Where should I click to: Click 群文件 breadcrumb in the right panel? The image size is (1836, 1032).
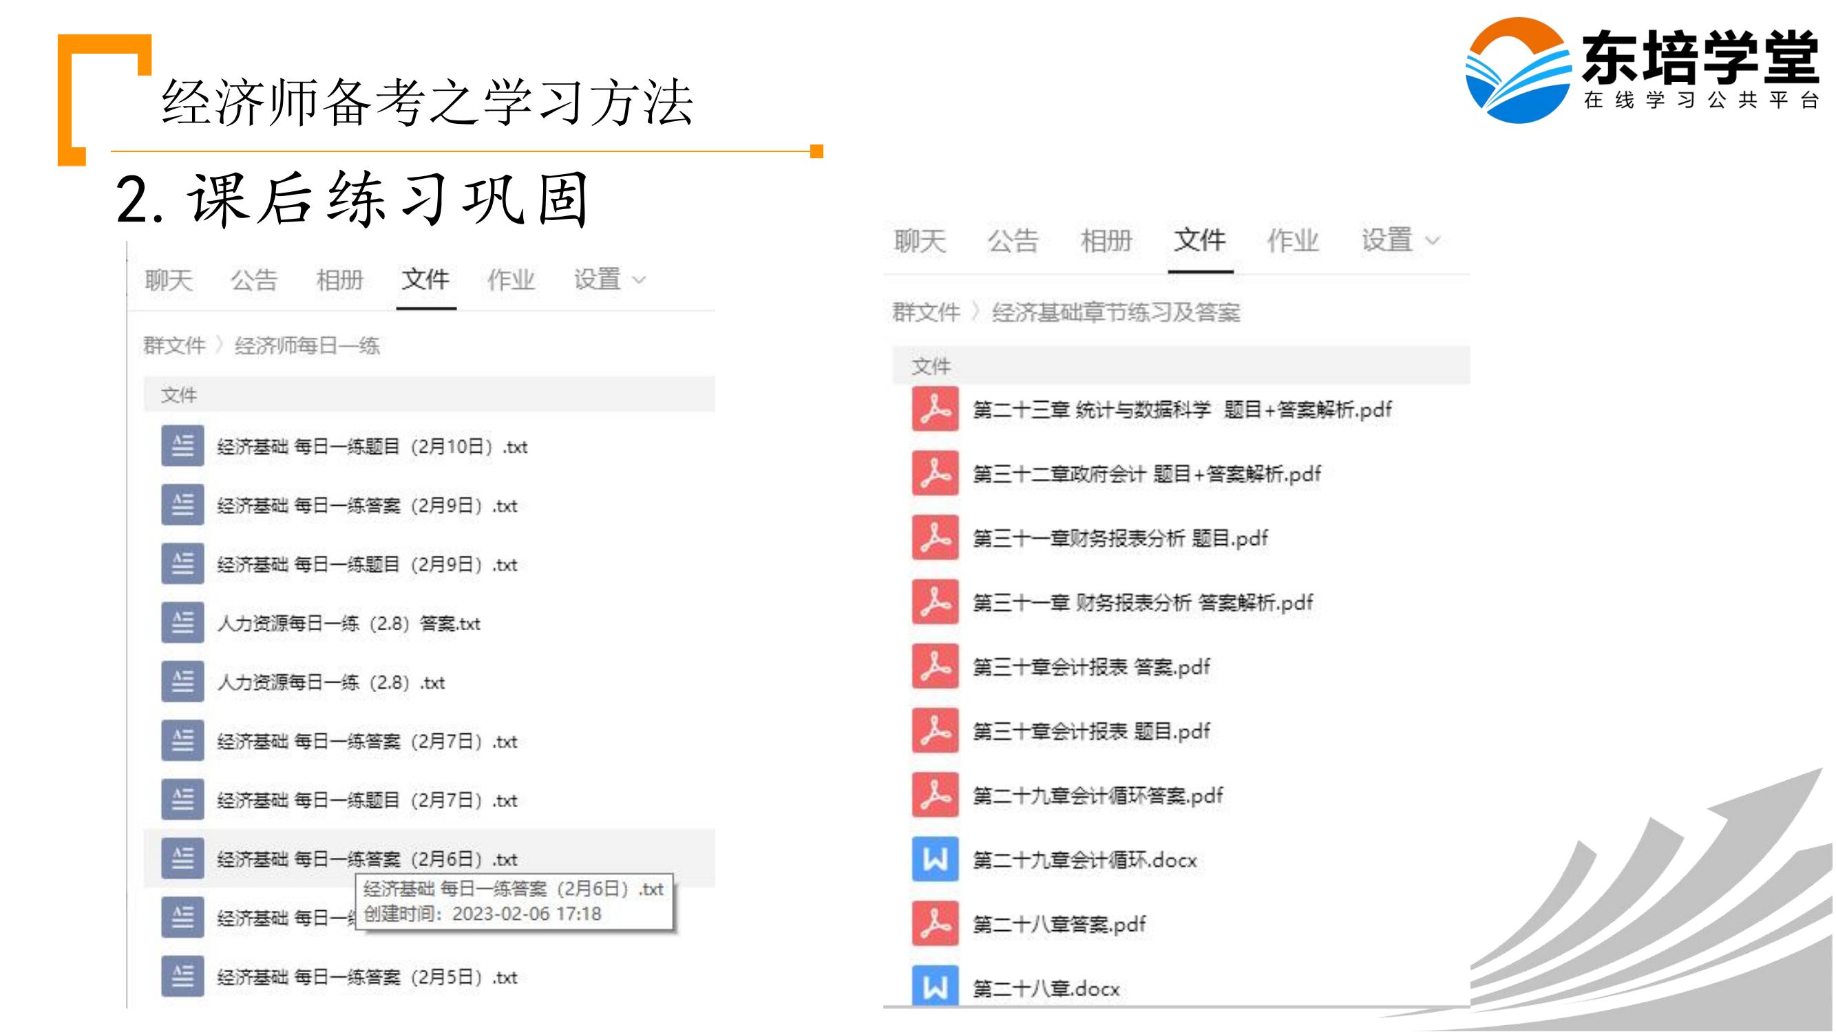click(x=925, y=312)
